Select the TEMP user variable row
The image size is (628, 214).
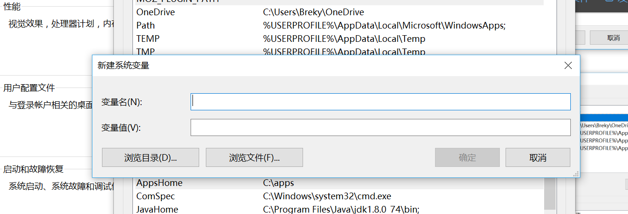[x=339, y=39]
